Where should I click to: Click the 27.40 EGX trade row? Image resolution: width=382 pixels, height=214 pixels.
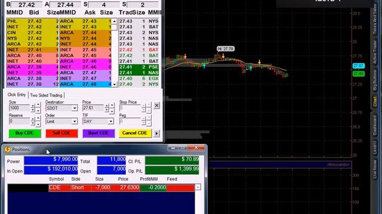point(139,78)
